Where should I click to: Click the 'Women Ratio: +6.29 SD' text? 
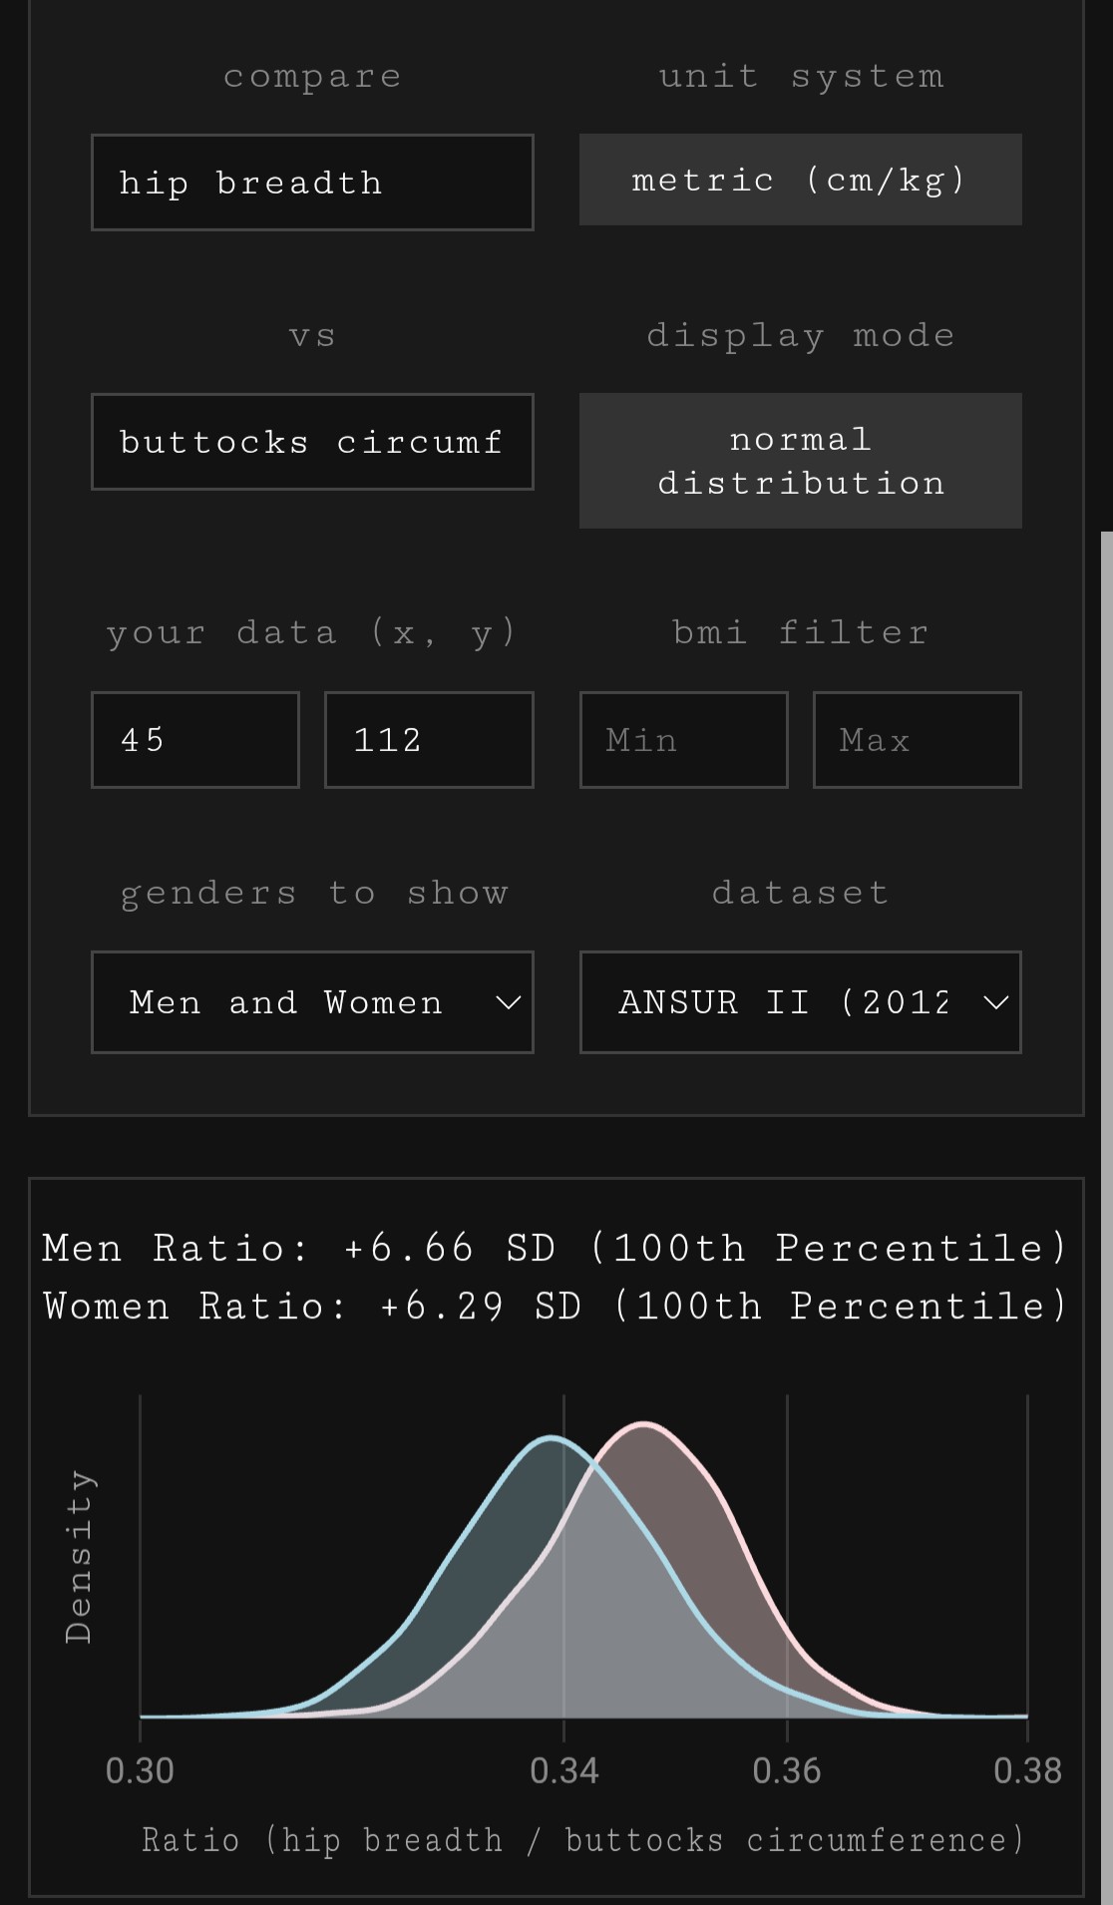tap(312, 1306)
